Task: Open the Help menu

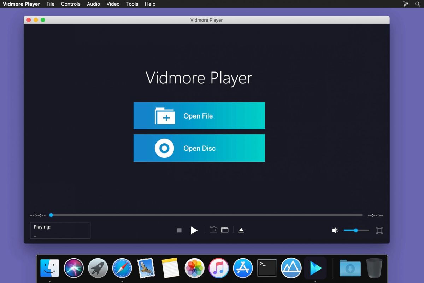Action: point(150,4)
